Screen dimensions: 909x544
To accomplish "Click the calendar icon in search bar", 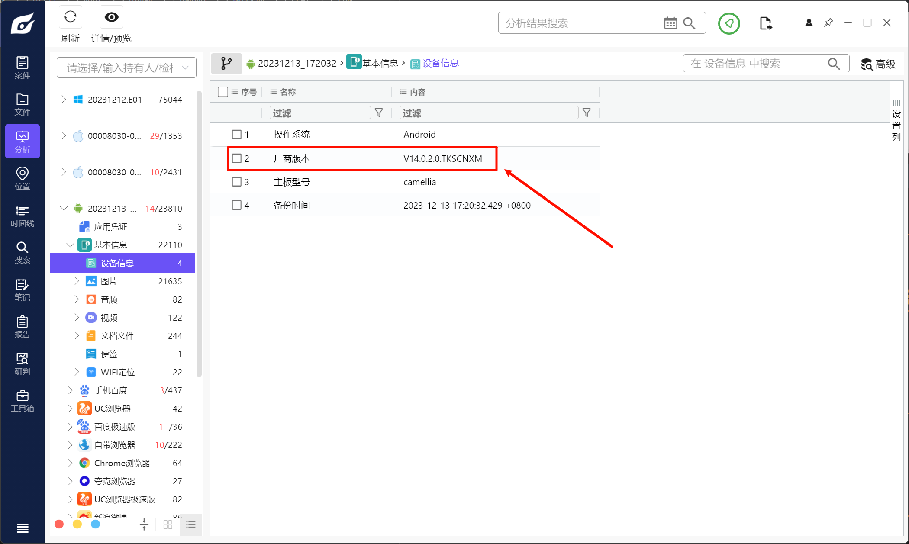I will pyautogui.click(x=670, y=23).
